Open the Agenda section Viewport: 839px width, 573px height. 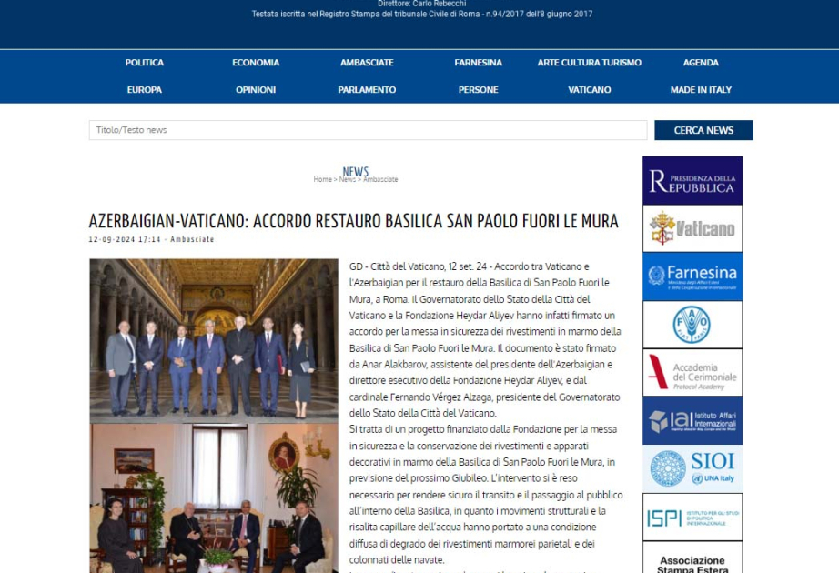(701, 63)
